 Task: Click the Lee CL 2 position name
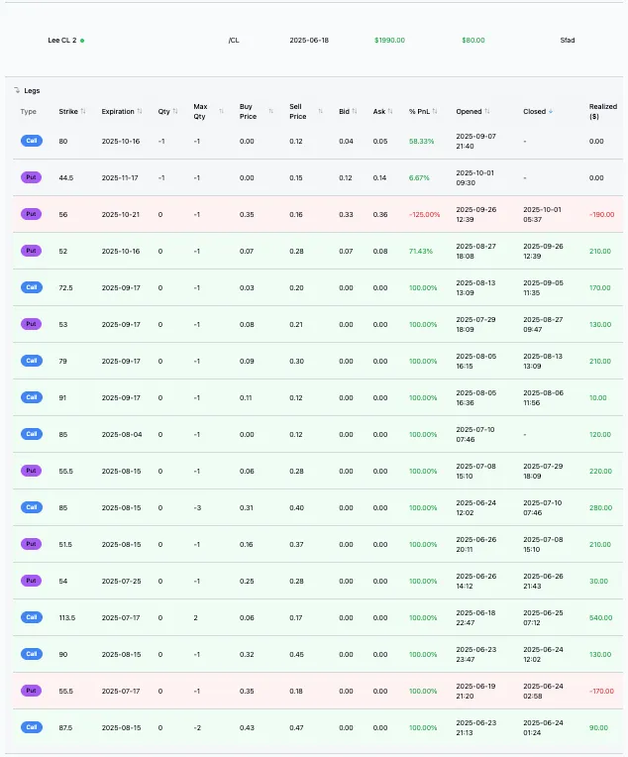click(x=61, y=41)
